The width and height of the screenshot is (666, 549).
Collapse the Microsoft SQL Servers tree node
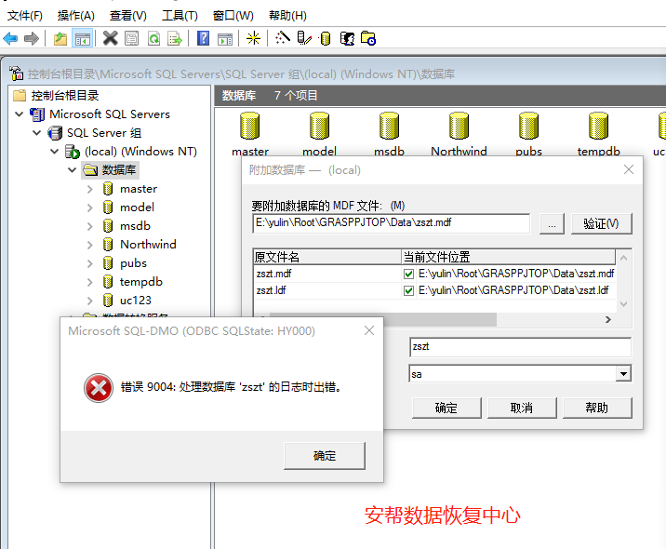pyautogui.click(x=20, y=114)
